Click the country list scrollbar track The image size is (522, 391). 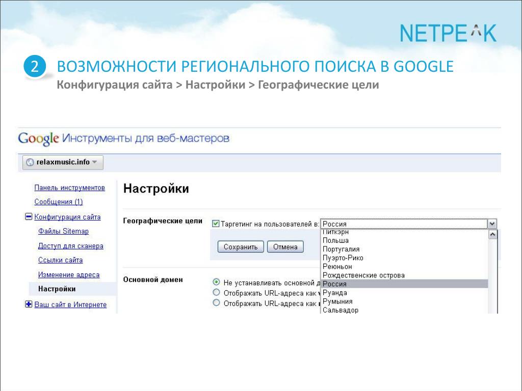[x=493, y=276]
